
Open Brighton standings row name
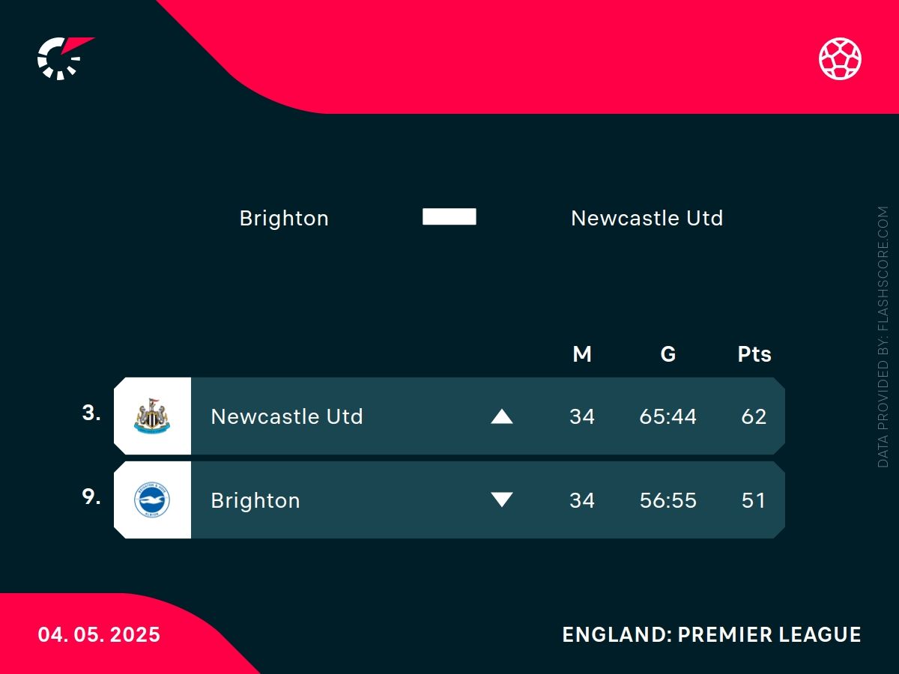255,500
